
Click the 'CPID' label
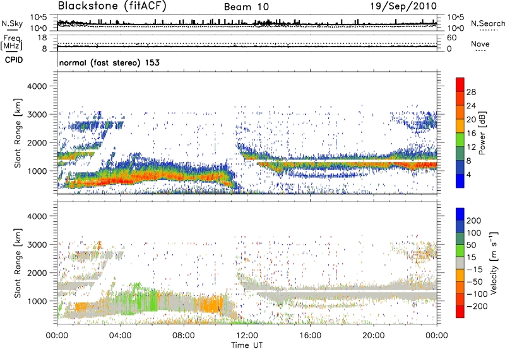click(x=14, y=60)
